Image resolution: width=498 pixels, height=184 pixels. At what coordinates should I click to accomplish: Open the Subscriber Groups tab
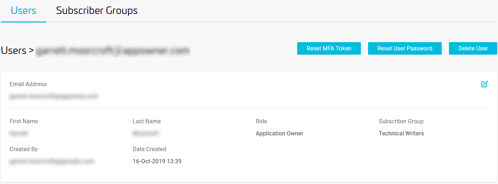pyautogui.click(x=97, y=11)
